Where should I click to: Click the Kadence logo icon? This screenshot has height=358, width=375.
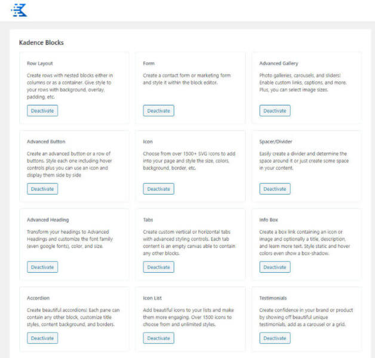point(19,10)
